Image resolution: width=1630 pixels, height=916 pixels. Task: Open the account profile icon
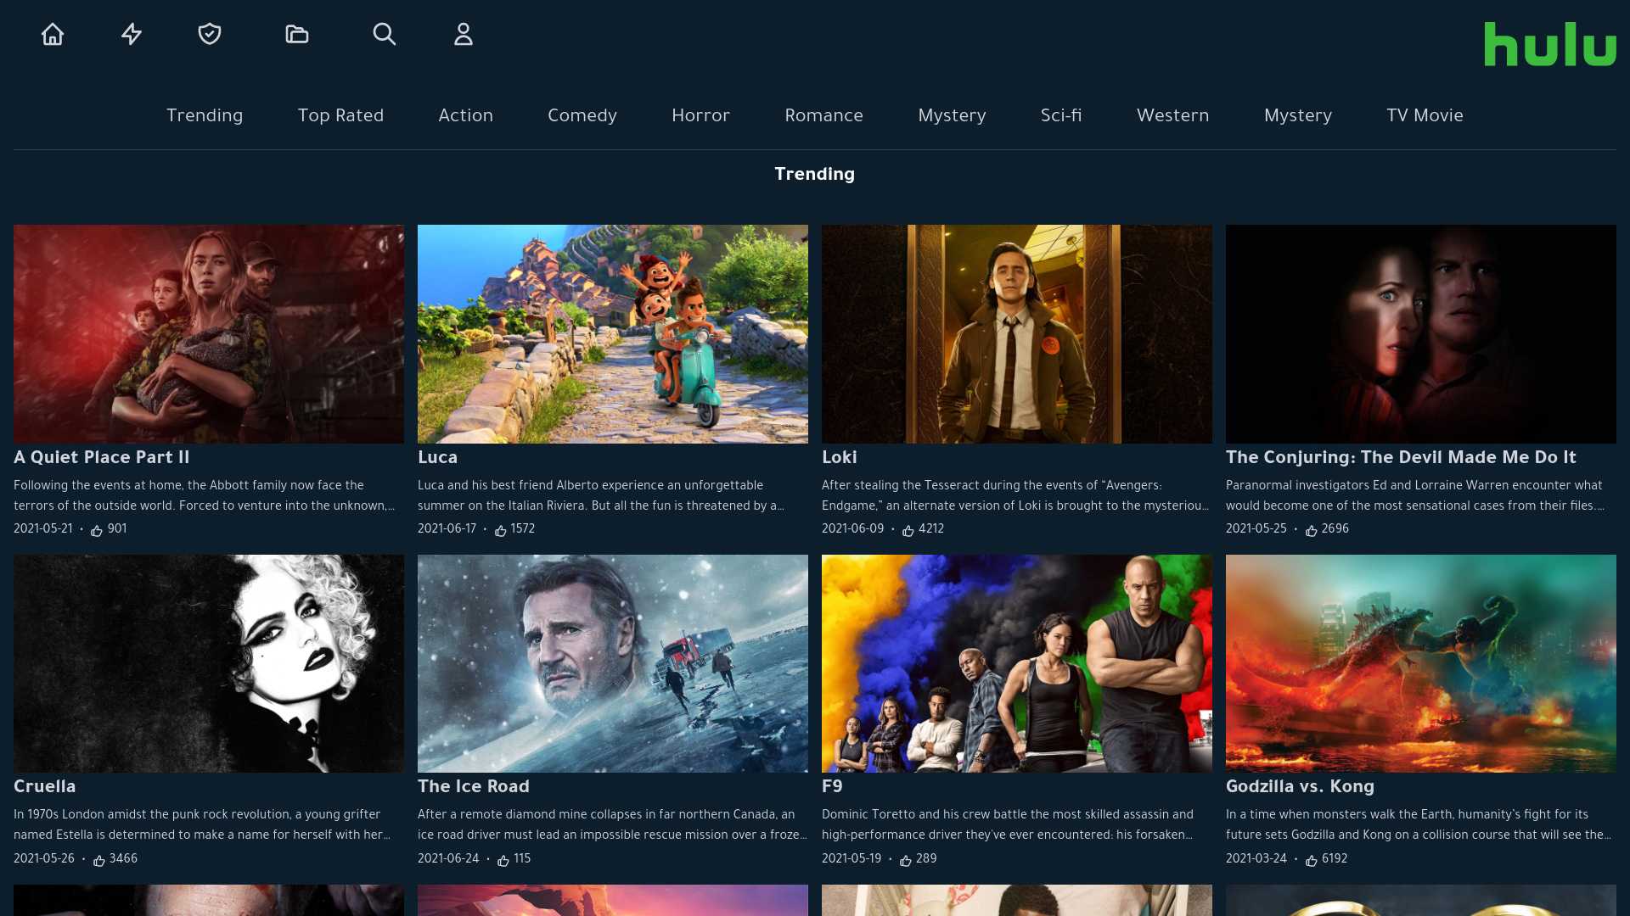point(464,34)
